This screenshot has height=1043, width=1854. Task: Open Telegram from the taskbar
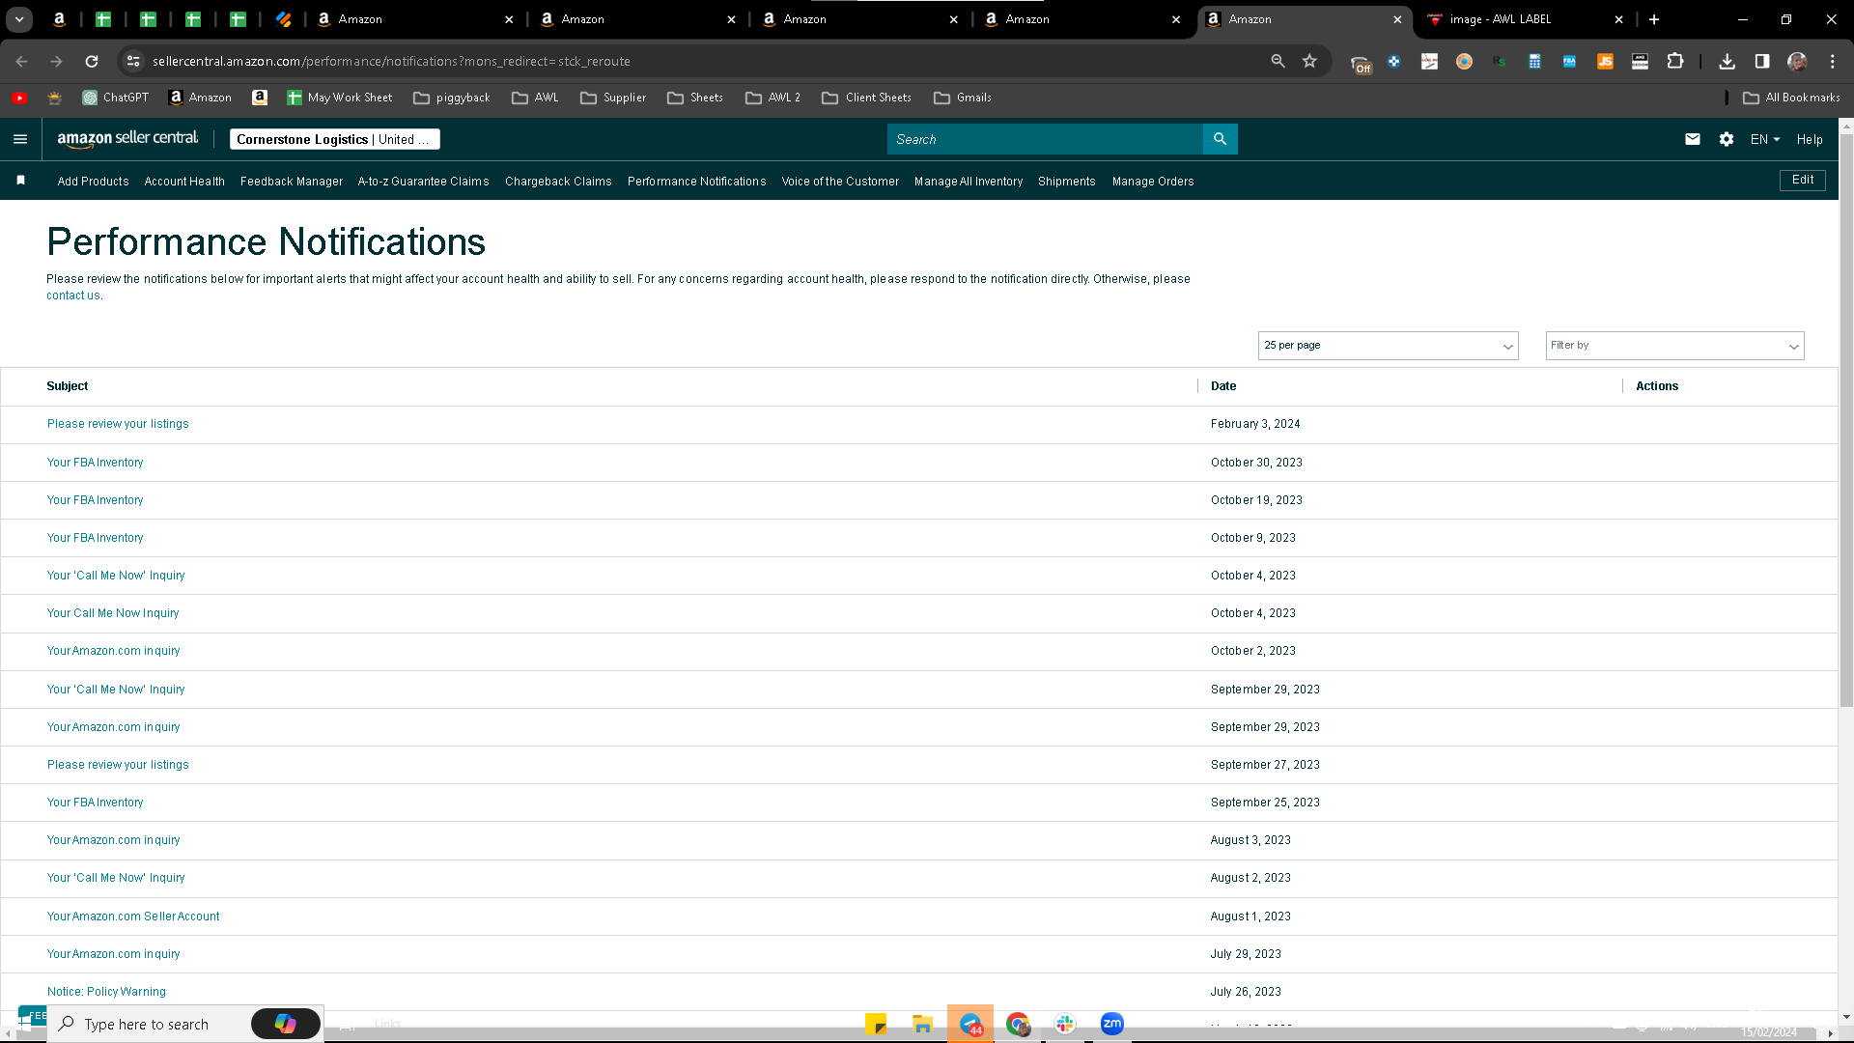click(x=970, y=1024)
